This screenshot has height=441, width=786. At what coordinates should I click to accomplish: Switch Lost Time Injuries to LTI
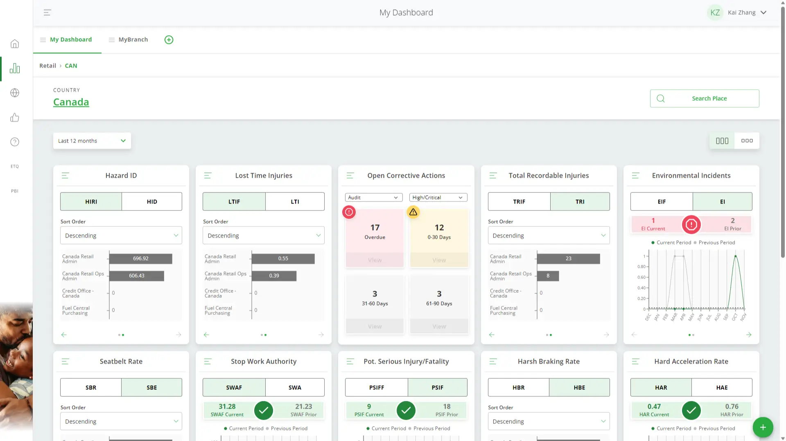coord(295,201)
